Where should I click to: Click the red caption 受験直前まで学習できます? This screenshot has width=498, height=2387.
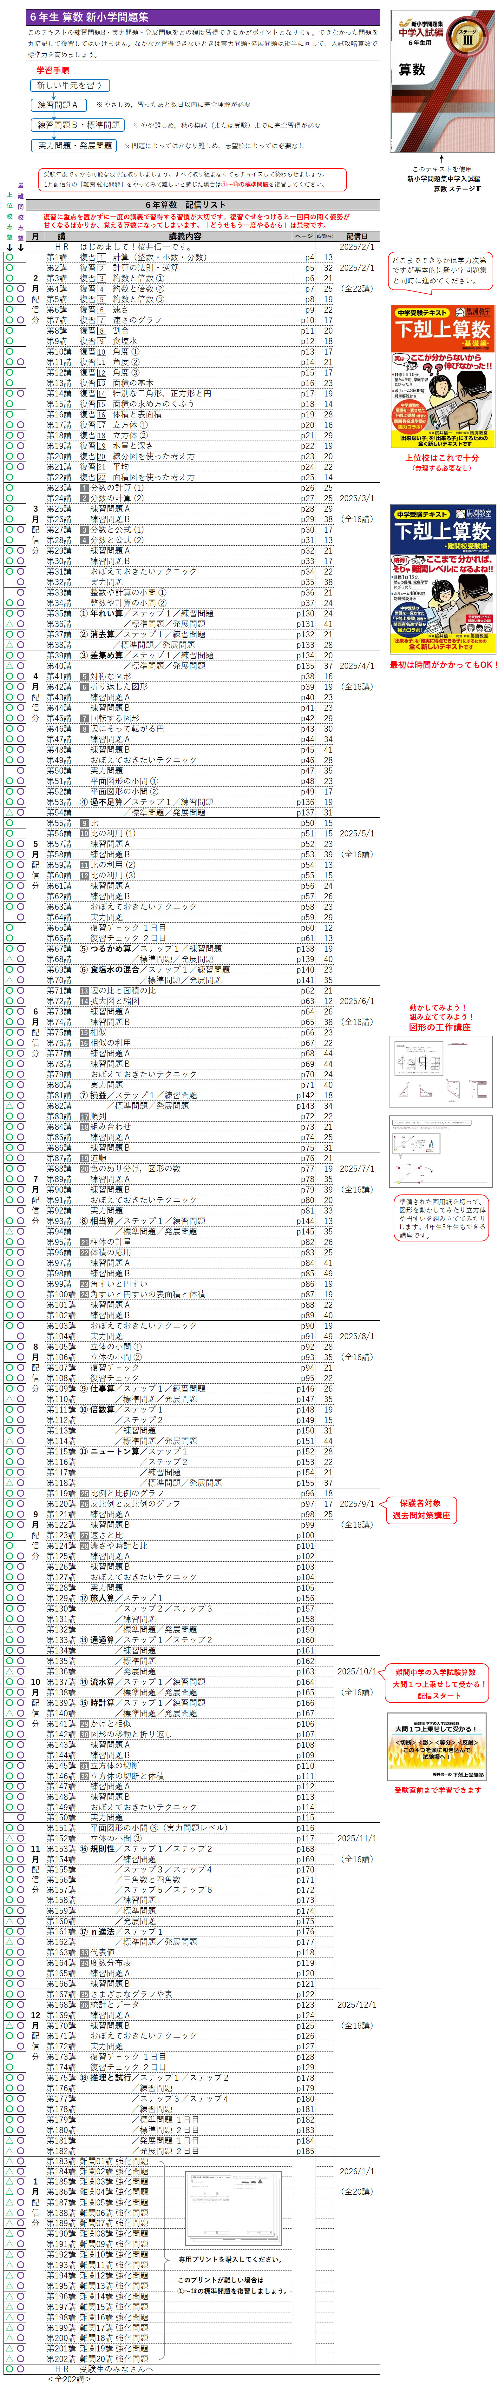click(438, 1790)
